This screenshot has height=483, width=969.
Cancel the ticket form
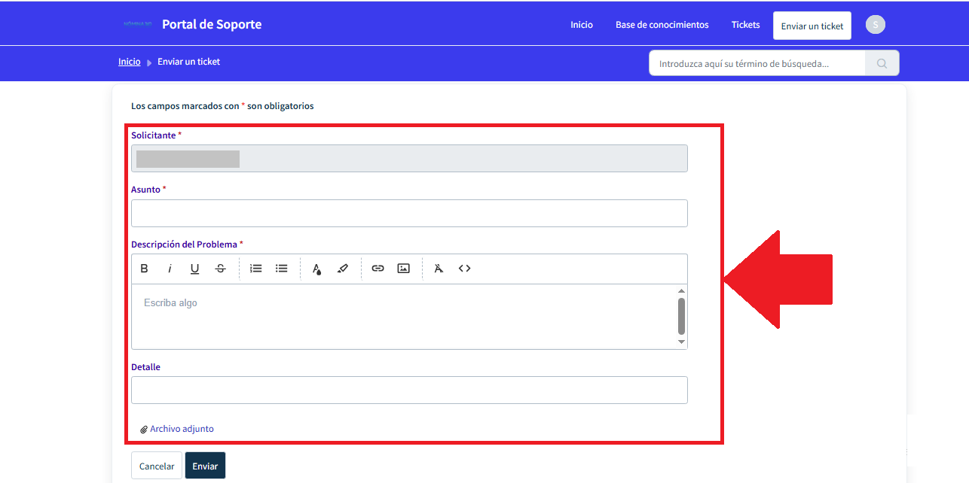157,466
